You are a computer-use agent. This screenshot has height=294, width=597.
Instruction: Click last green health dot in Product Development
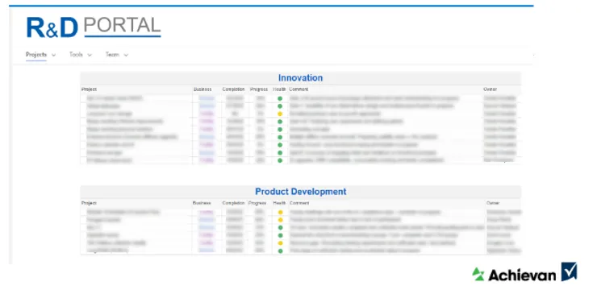281,251
